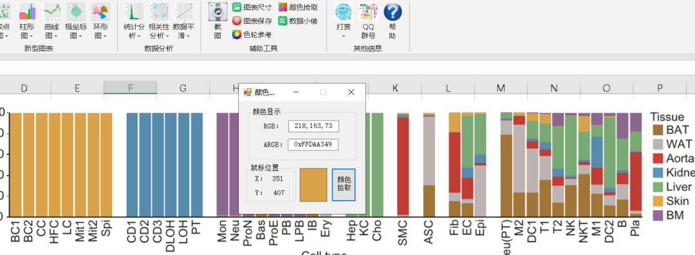Select column N header
This screenshot has height=255, width=695.
[x=553, y=87]
